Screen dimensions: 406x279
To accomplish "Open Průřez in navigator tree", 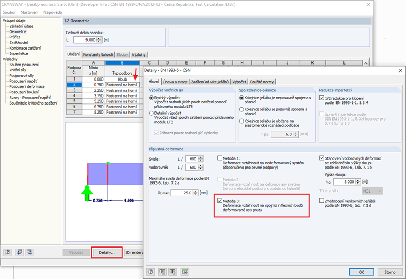I will click(15, 37).
